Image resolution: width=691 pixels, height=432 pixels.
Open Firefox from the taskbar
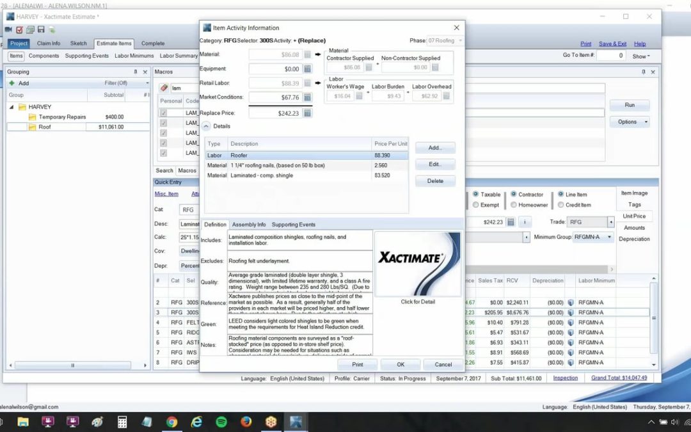click(x=246, y=422)
